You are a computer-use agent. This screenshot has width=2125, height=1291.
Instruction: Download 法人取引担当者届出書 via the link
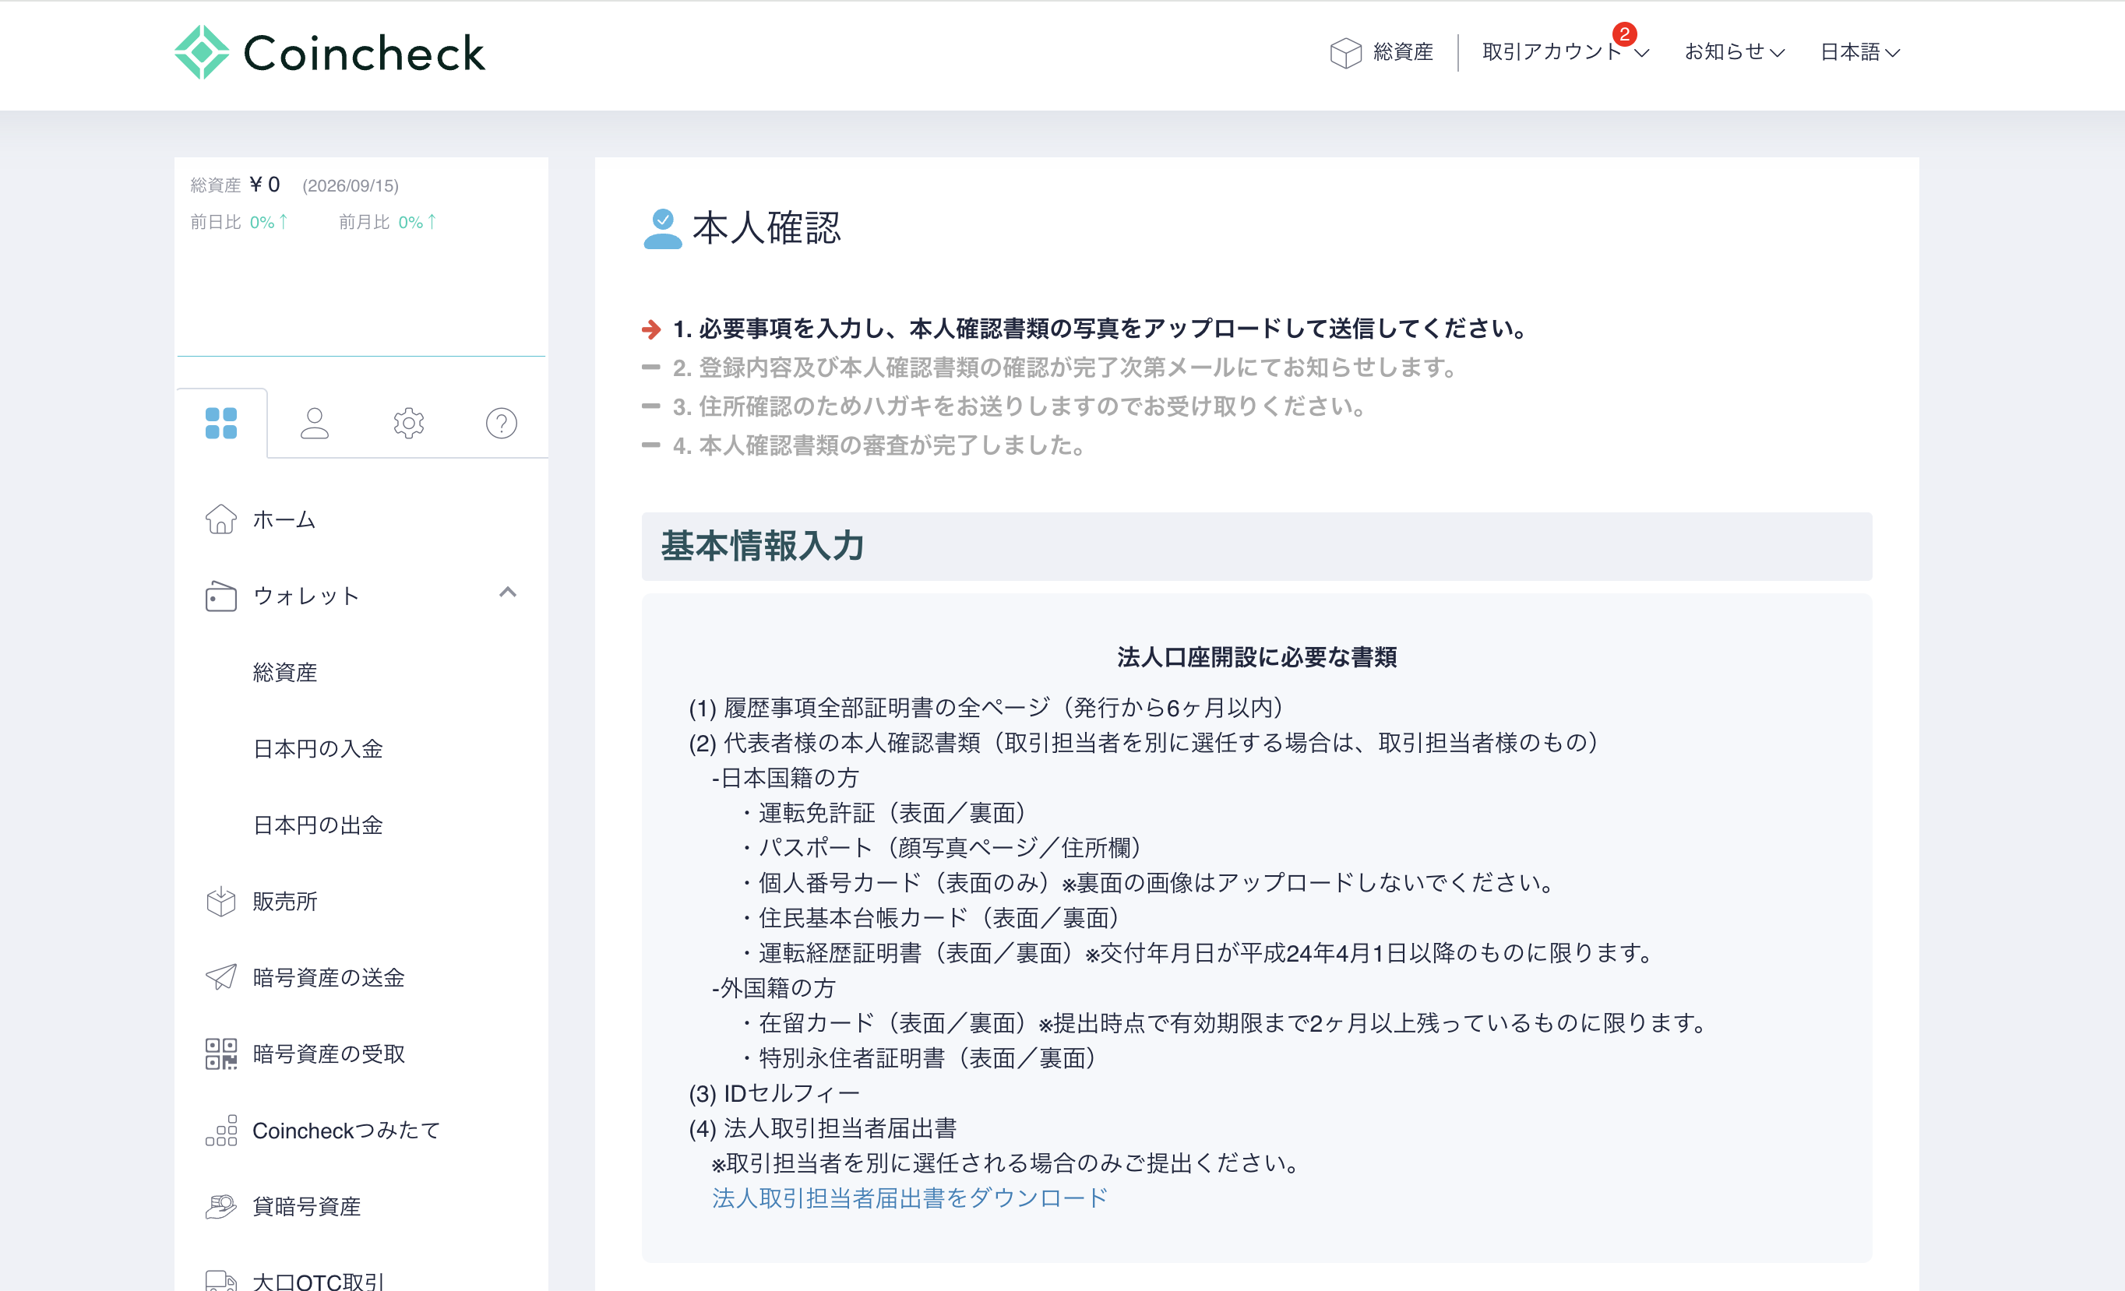click(909, 1198)
